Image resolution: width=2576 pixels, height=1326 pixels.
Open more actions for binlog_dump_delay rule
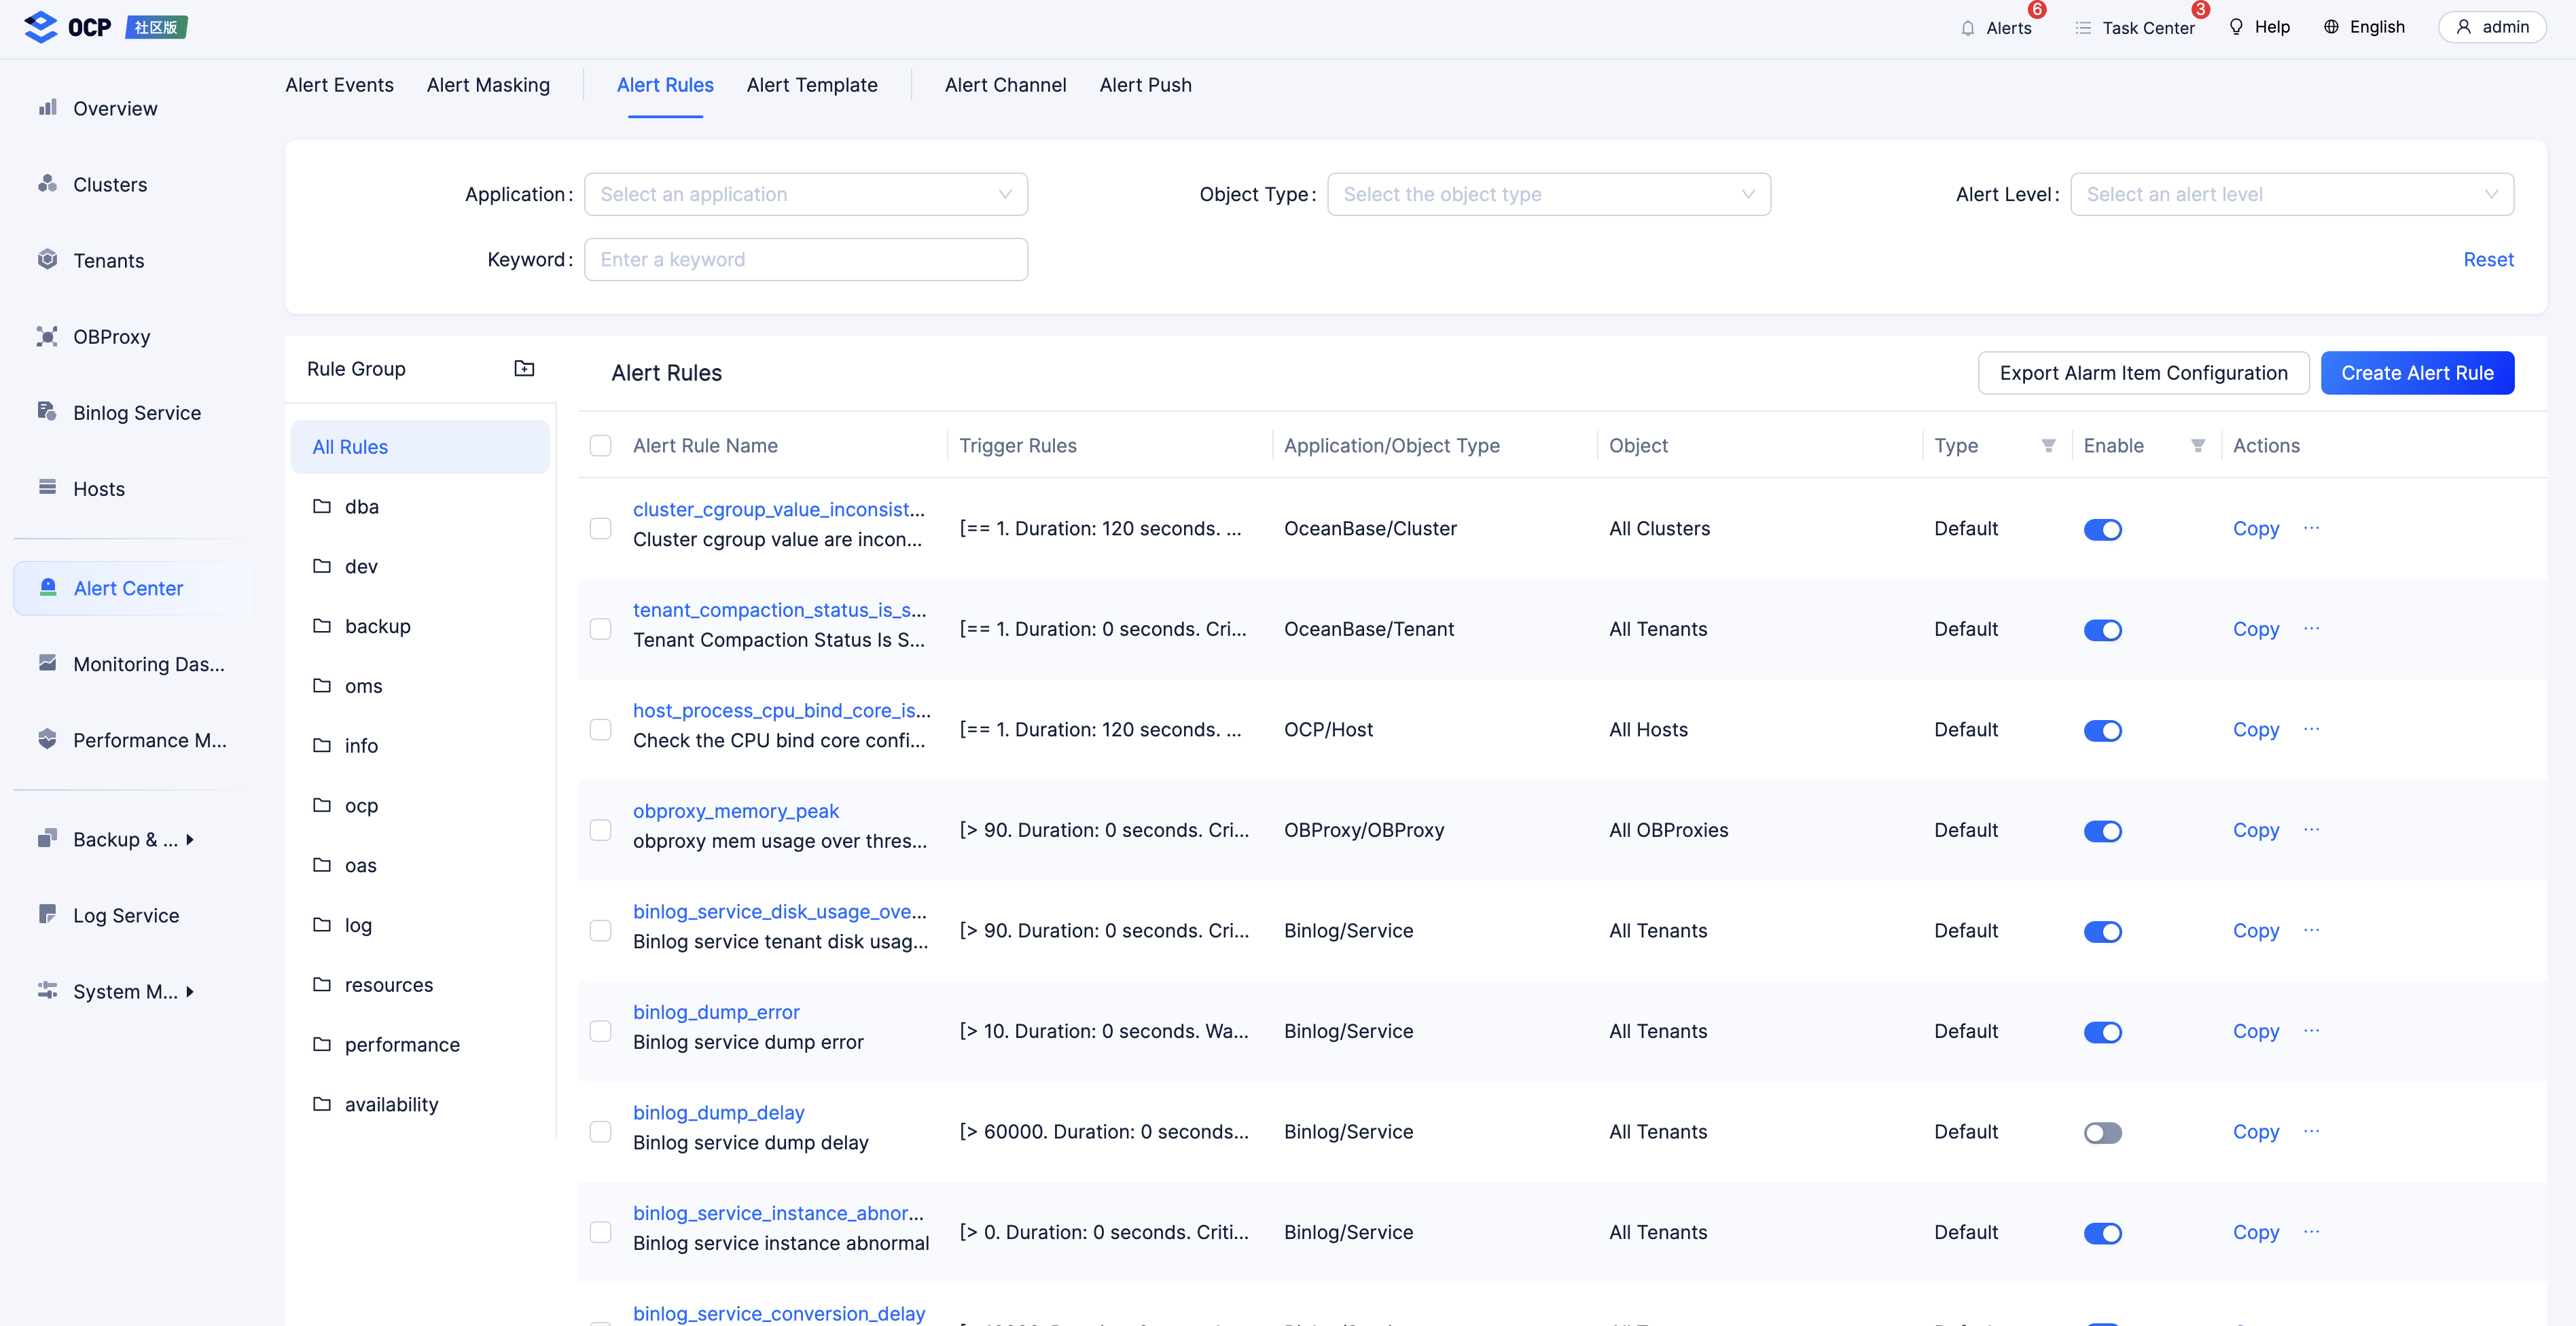[x=2311, y=1131]
